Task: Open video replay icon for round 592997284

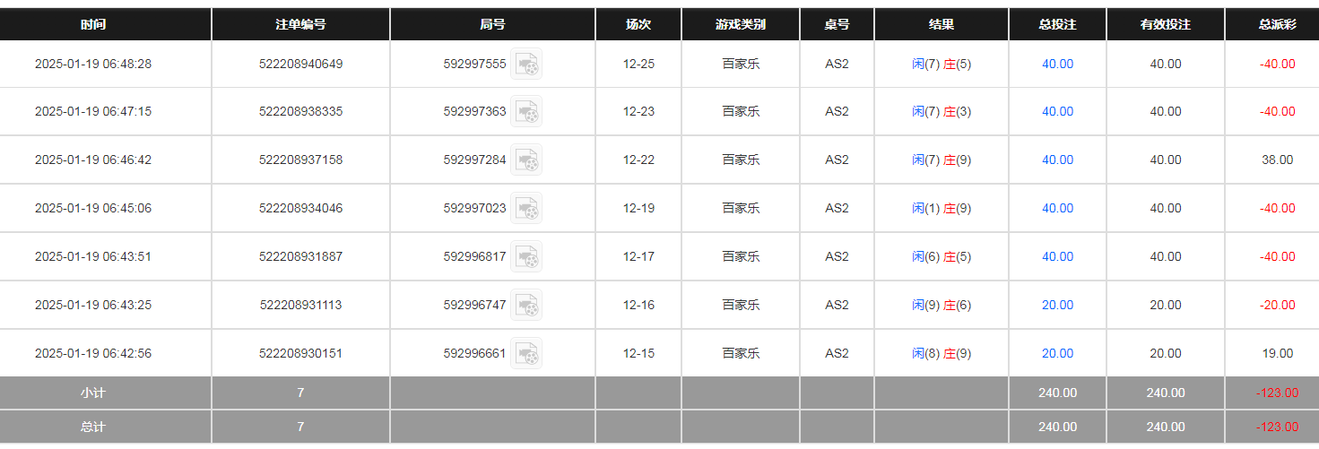Action: point(526,160)
